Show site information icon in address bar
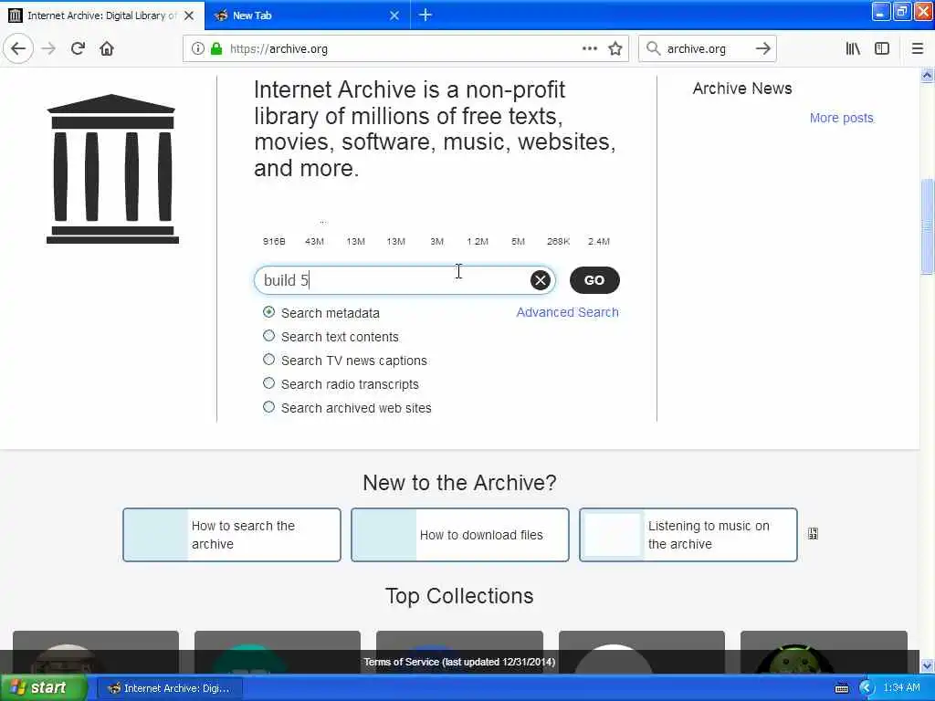This screenshot has height=701, width=935. pos(198,48)
